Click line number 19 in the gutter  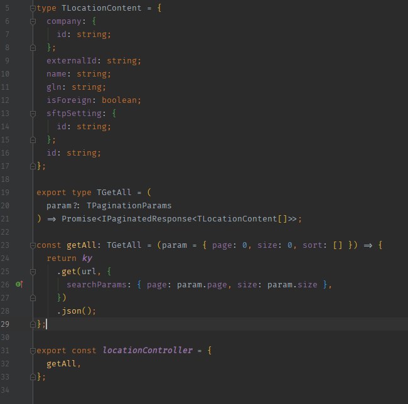tap(5, 193)
